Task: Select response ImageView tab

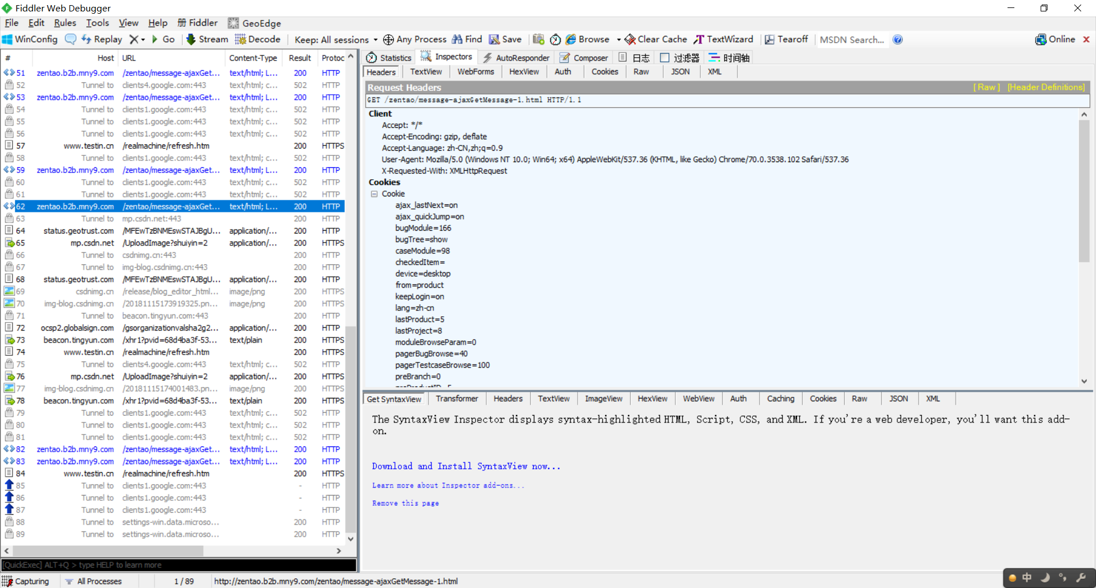Action: [x=603, y=399]
